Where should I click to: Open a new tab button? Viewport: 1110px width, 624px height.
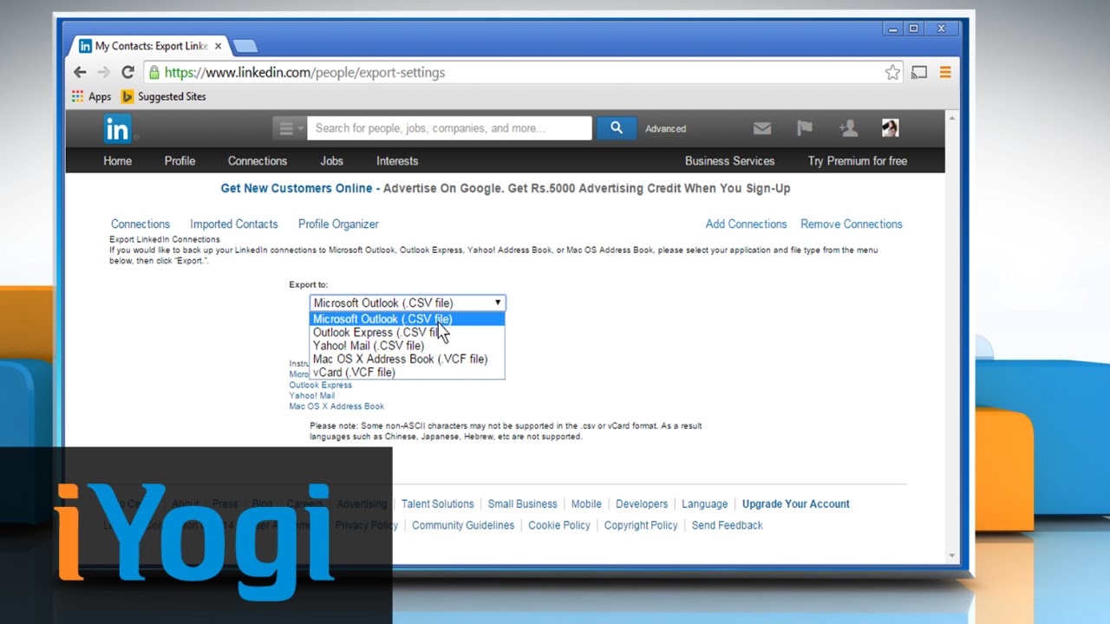click(x=245, y=46)
